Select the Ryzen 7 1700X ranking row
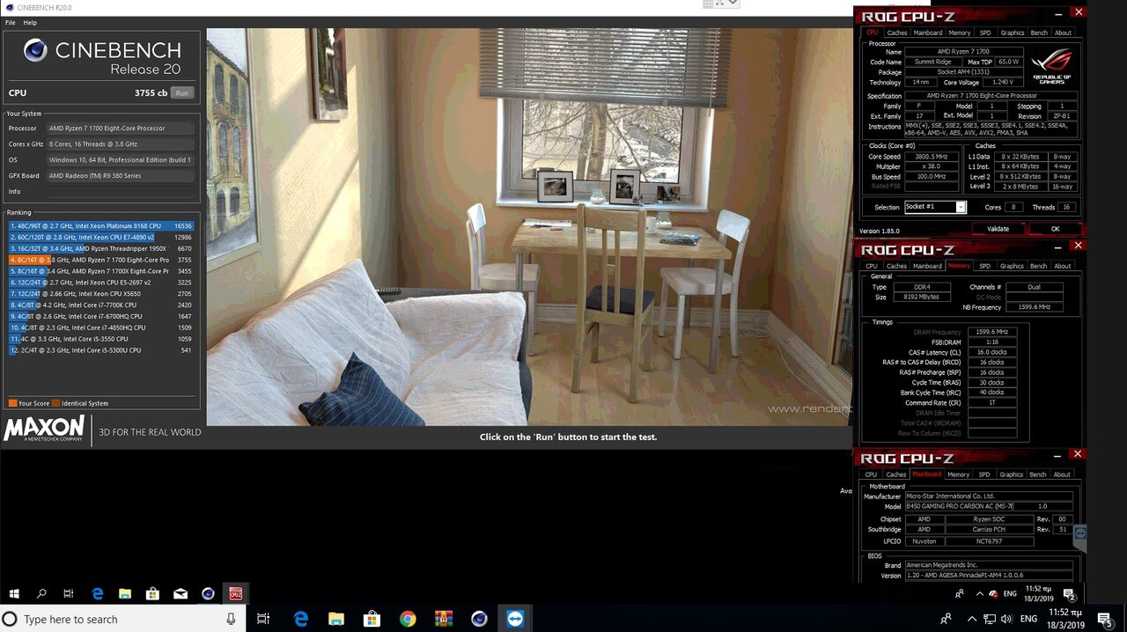1127x632 pixels. coord(101,271)
